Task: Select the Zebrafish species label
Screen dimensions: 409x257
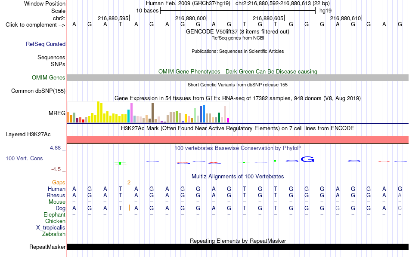Action: [53, 234]
